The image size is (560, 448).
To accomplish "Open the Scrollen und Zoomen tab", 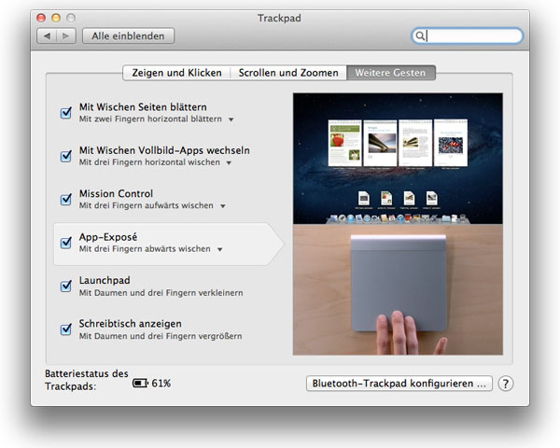I will 288,72.
